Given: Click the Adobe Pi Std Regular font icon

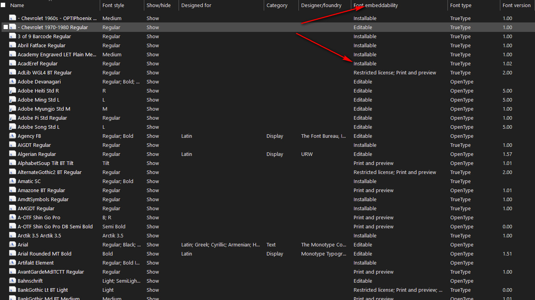Looking at the screenshot, I should point(13,118).
